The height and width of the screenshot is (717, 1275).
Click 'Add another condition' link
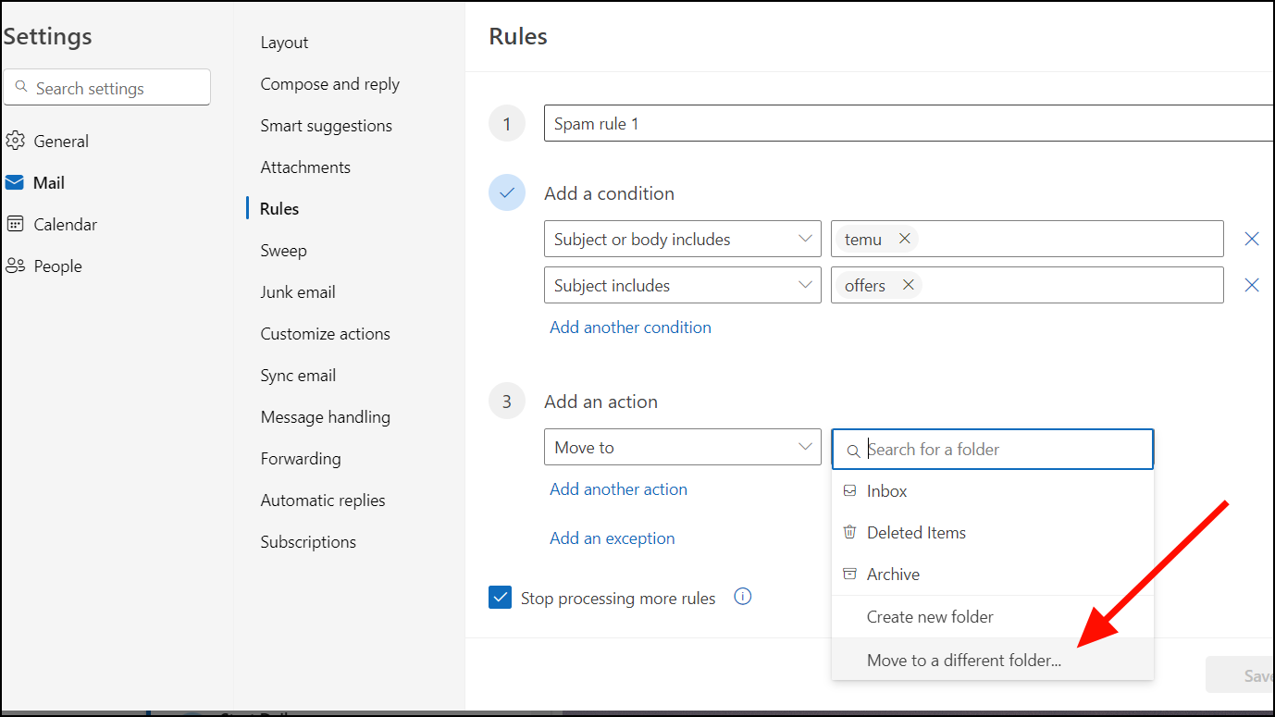[x=630, y=328]
